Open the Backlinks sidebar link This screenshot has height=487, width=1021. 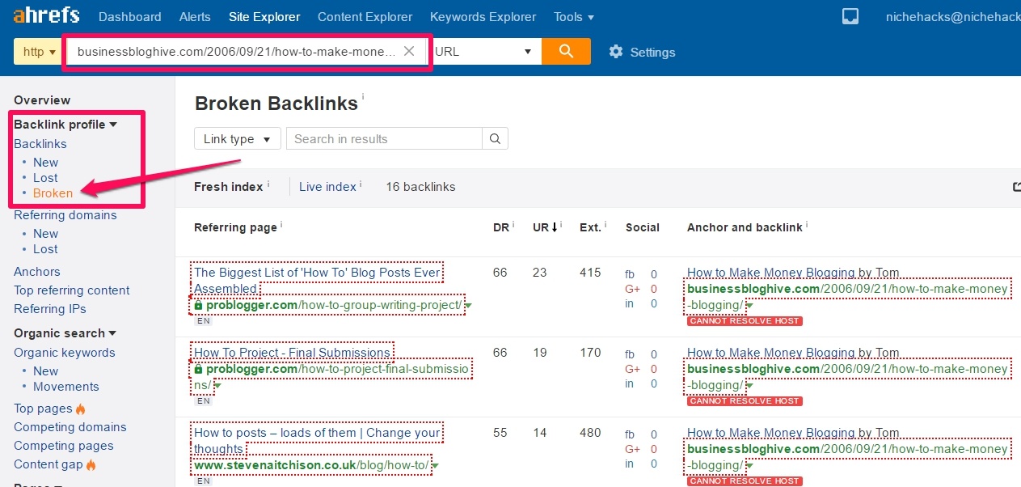pos(40,144)
